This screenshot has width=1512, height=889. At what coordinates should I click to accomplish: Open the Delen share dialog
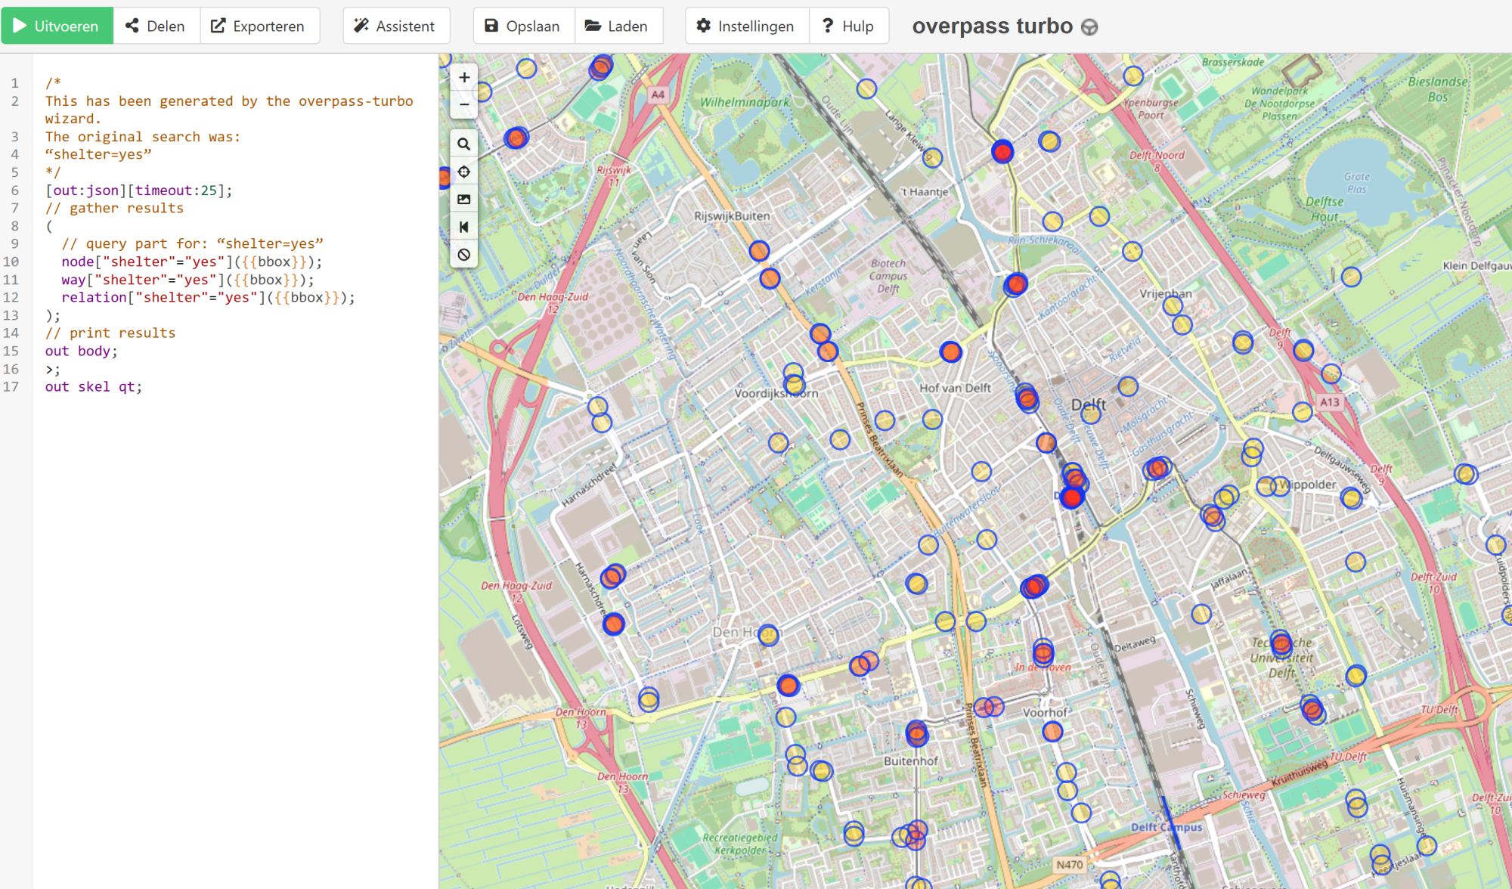click(156, 26)
